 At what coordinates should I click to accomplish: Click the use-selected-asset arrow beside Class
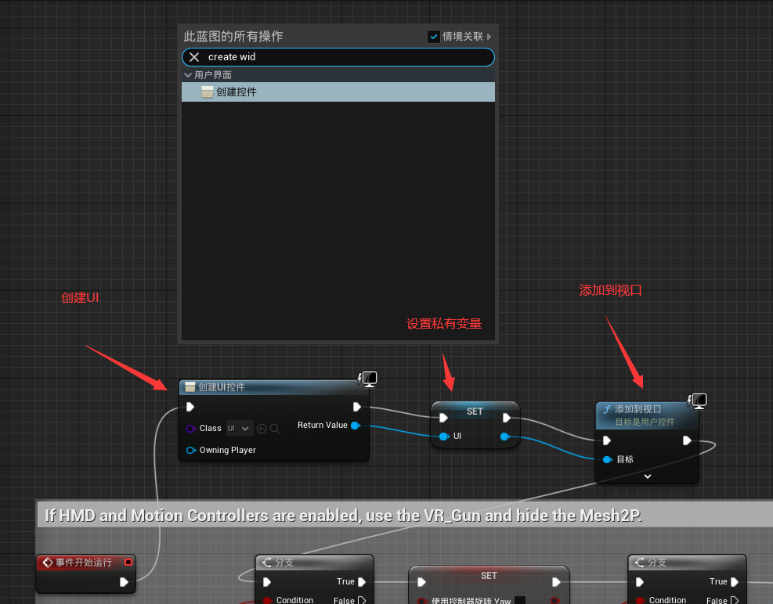click(262, 429)
